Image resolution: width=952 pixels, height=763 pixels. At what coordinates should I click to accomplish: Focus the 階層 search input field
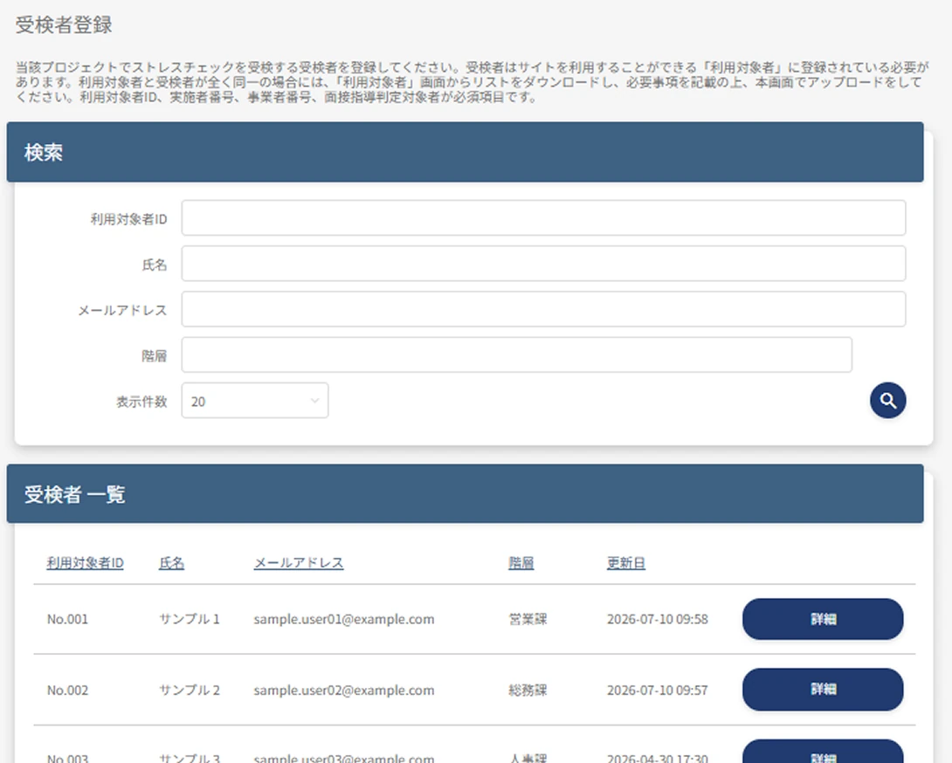coord(517,354)
